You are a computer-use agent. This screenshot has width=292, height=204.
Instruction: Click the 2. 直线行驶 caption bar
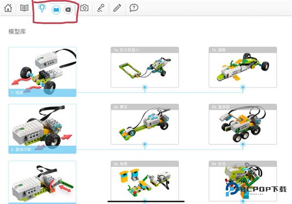[x=42, y=150]
